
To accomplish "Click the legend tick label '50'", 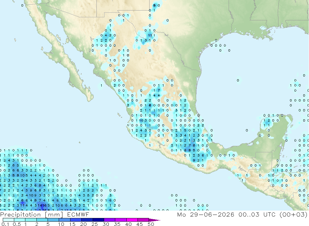I will 151,224.
